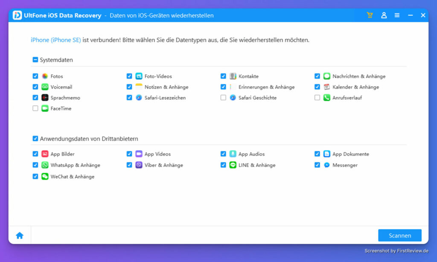
Task: Uncheck the App Bilder checkbox
Action: pyautogui.click(x=35, y=154)
